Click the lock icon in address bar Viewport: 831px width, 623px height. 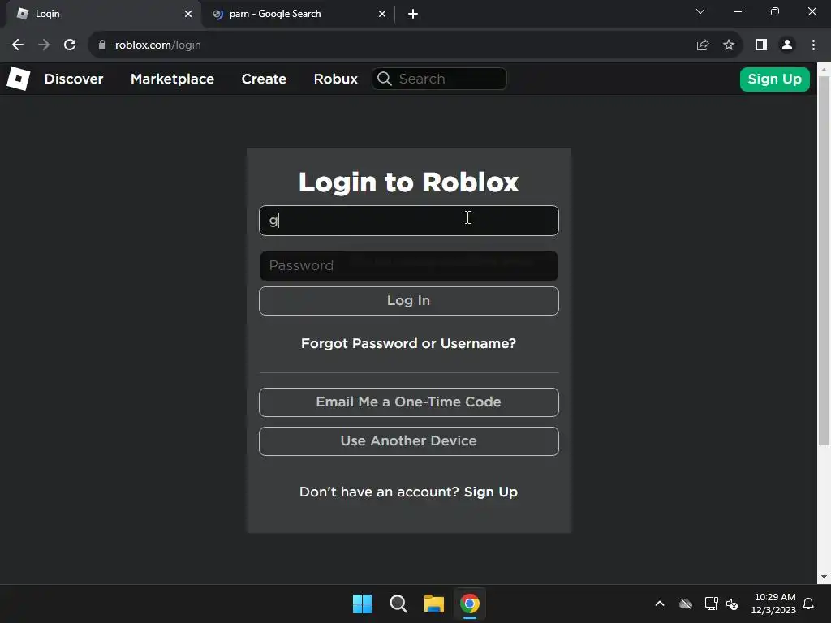102,45
